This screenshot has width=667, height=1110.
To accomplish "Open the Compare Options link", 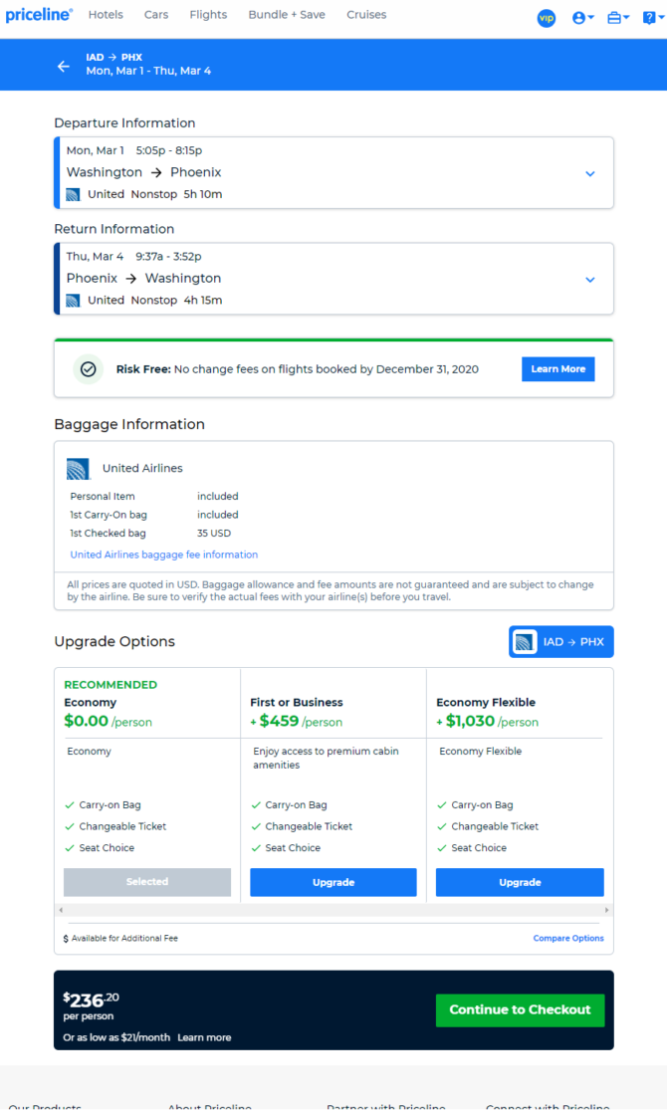I will click(x=567, y=938).
